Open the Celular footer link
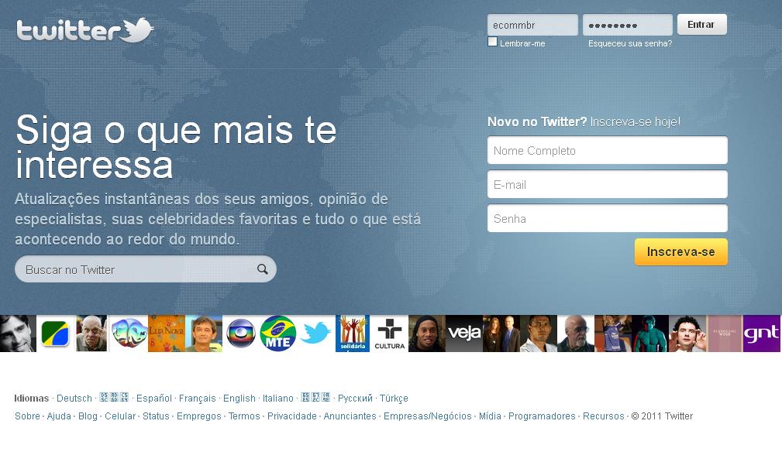 [x=120, y=416]
